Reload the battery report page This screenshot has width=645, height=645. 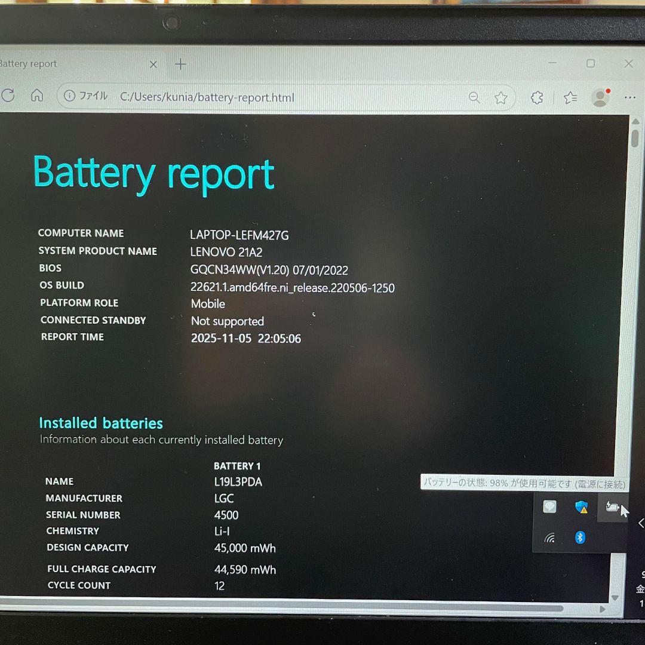(8, 96)
